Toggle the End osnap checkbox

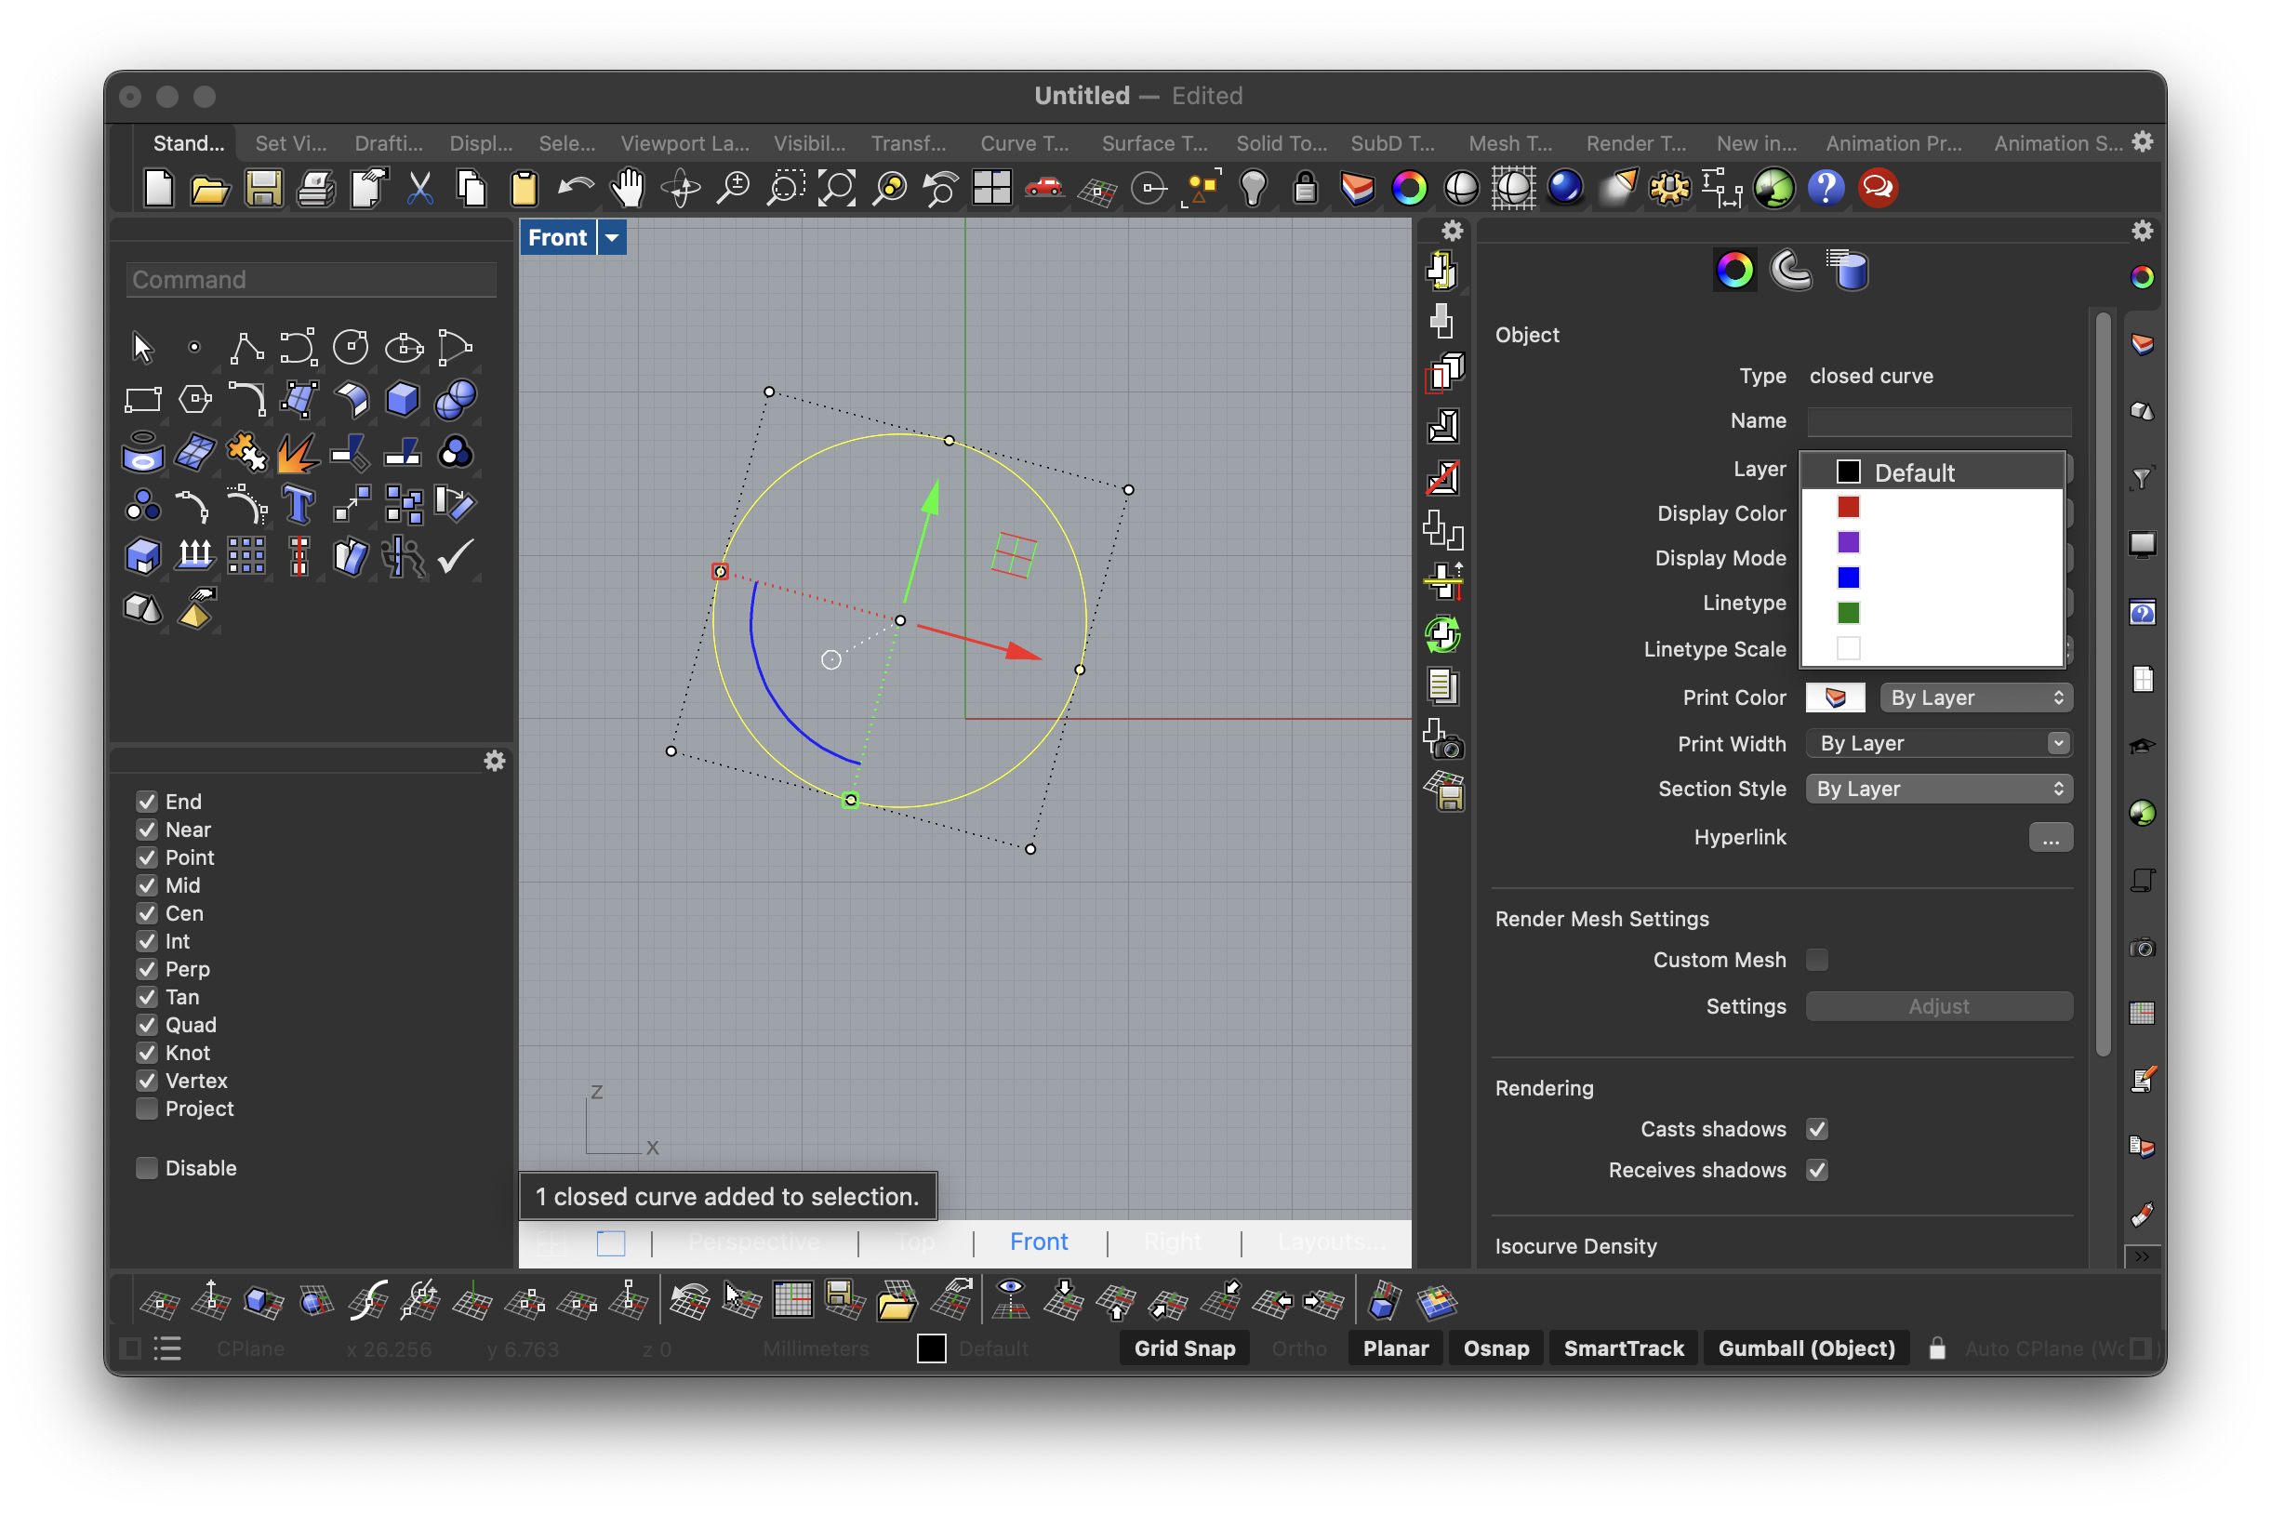coord(147,802)
